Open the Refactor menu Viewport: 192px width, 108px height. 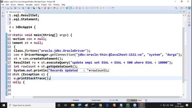pos(21,5)
